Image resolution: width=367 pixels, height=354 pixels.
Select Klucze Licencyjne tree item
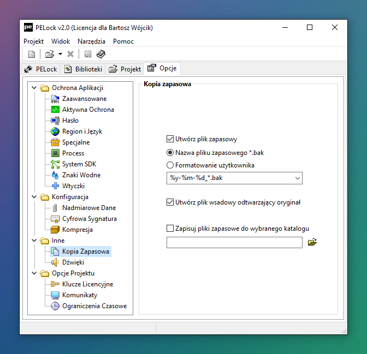coord(87,284)
